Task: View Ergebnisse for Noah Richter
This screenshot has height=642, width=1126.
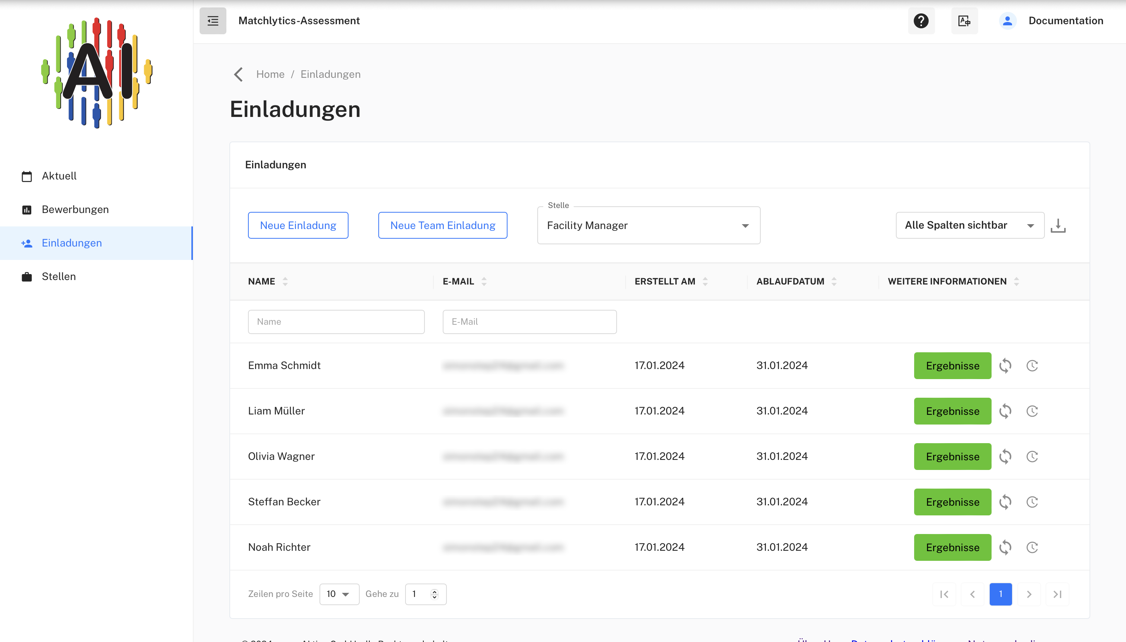Action: pyautogui.click(x=952, y=547)
